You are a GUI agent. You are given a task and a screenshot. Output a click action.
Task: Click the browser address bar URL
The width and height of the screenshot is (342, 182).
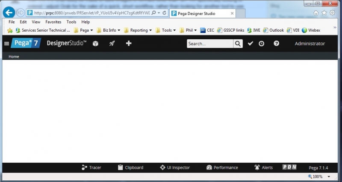tap(91, 13)
